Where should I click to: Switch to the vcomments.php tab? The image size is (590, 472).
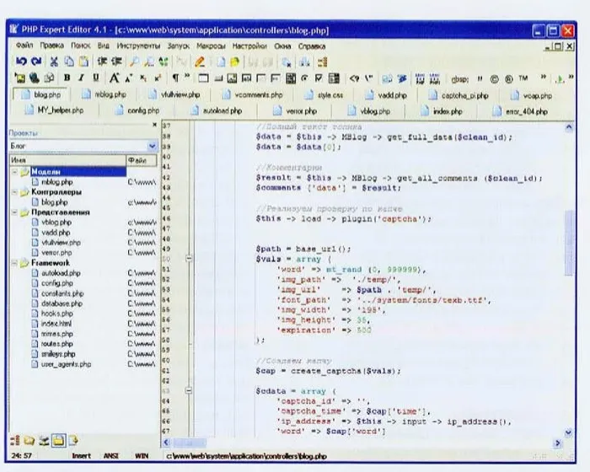click(x=253, y=95)
